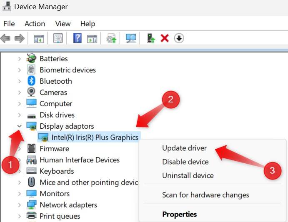Click the Biometric devices fingerprint icon
Image resolution: width=288 pixels, height=222 pixels.
[x=31, y=70]
